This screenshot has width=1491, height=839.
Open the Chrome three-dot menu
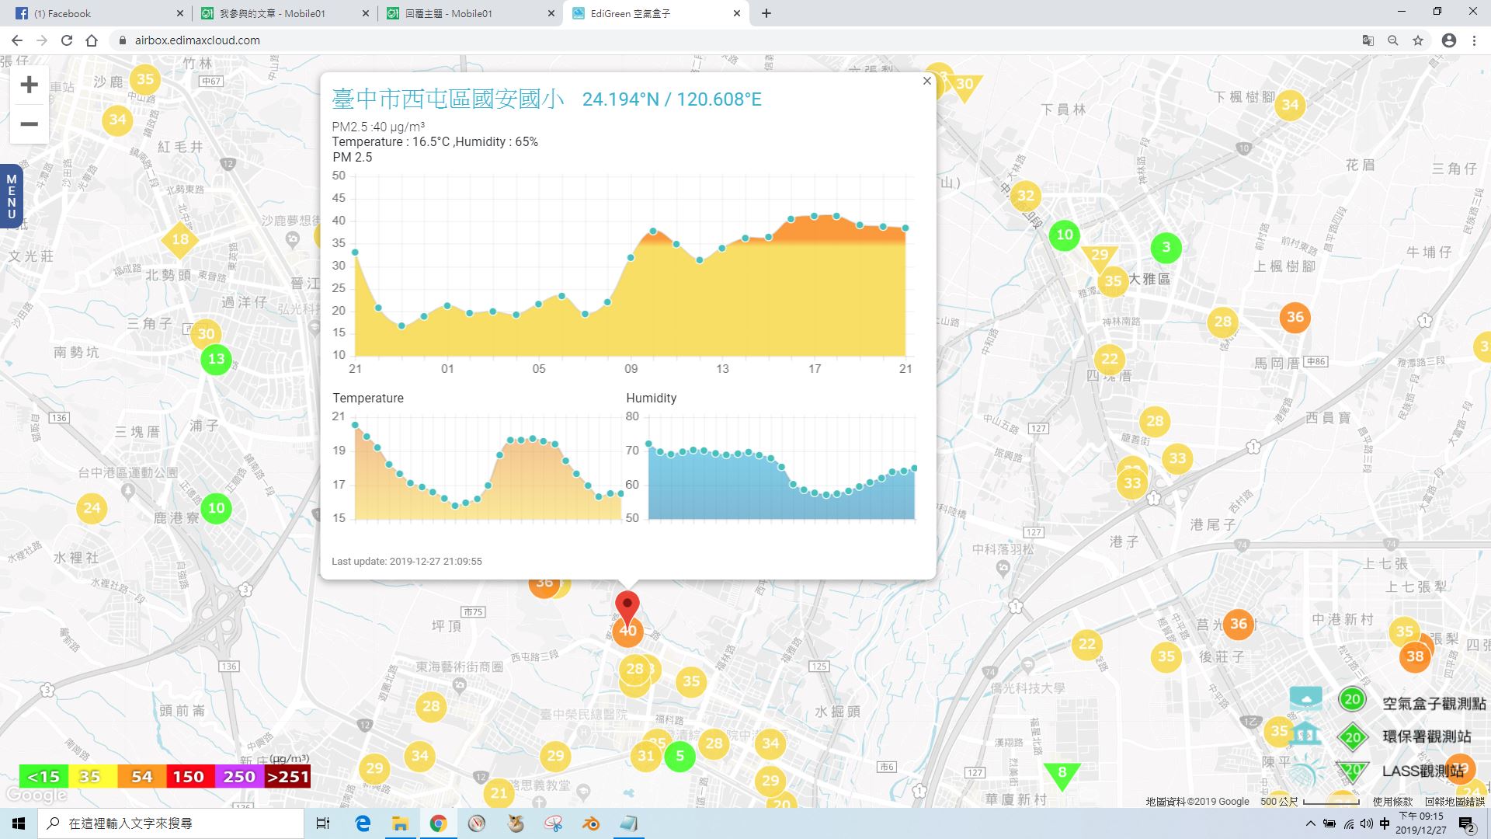(1474, 40)
